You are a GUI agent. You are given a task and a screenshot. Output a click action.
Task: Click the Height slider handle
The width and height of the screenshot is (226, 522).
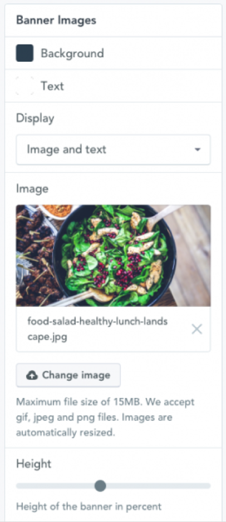(100, 486)
